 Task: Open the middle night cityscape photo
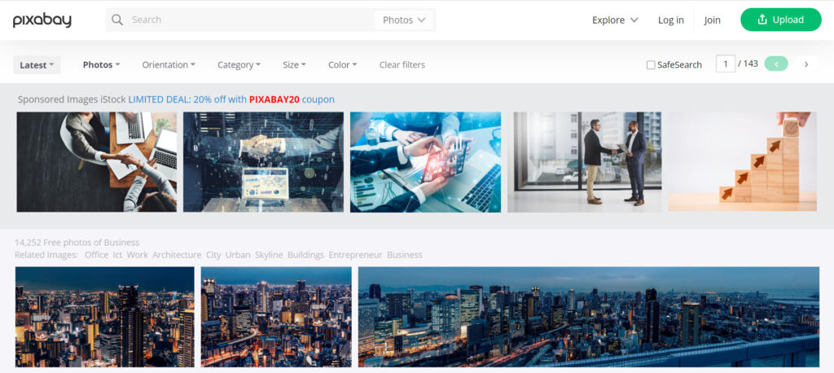(276, 317)
